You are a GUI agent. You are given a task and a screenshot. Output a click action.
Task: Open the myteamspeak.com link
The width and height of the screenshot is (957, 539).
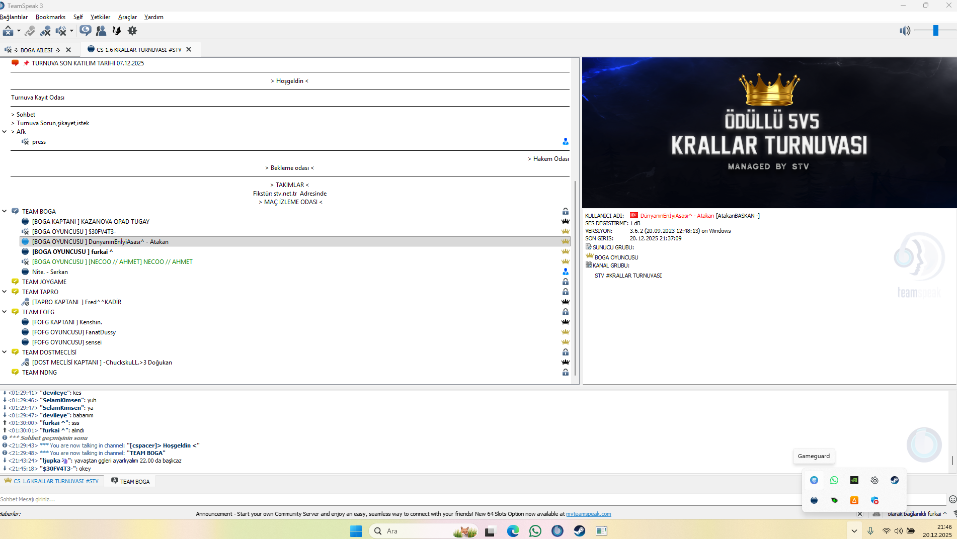pos(588,514)
